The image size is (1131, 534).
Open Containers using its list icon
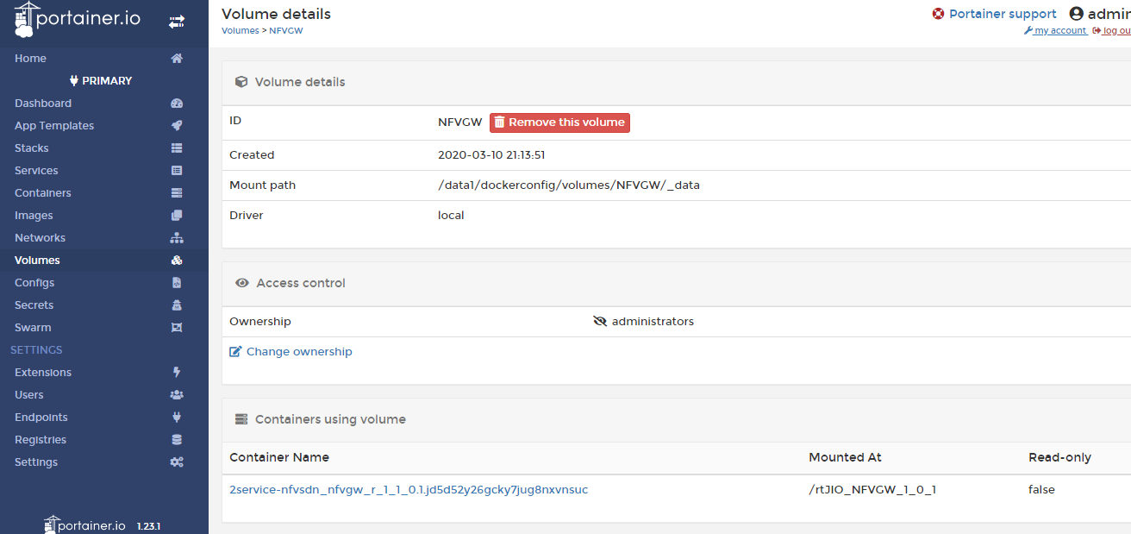pos(177,192)
